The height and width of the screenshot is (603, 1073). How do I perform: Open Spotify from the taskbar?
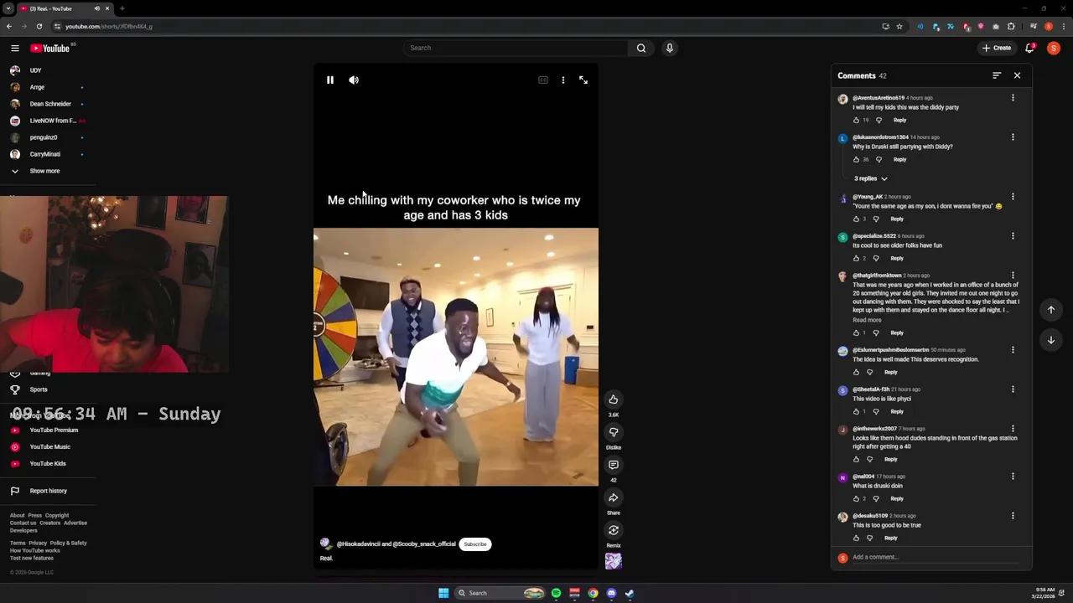click(556, 593)
